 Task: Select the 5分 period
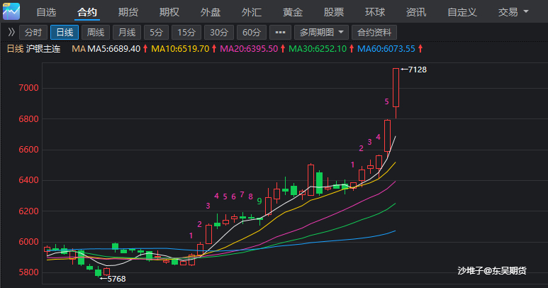156,33
